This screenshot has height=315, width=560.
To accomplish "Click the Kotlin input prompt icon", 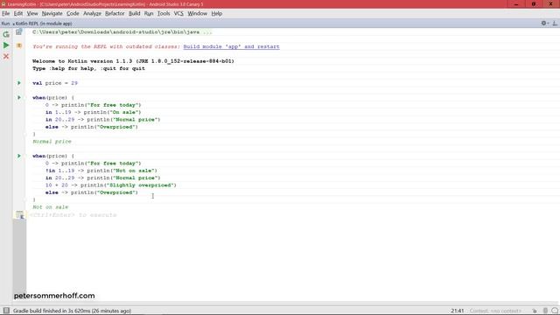I will pos(19,214).
